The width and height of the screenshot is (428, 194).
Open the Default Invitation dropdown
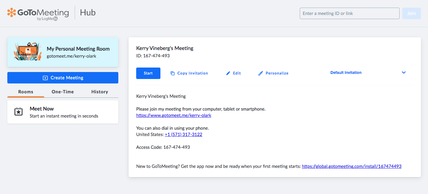coord(368,73)
